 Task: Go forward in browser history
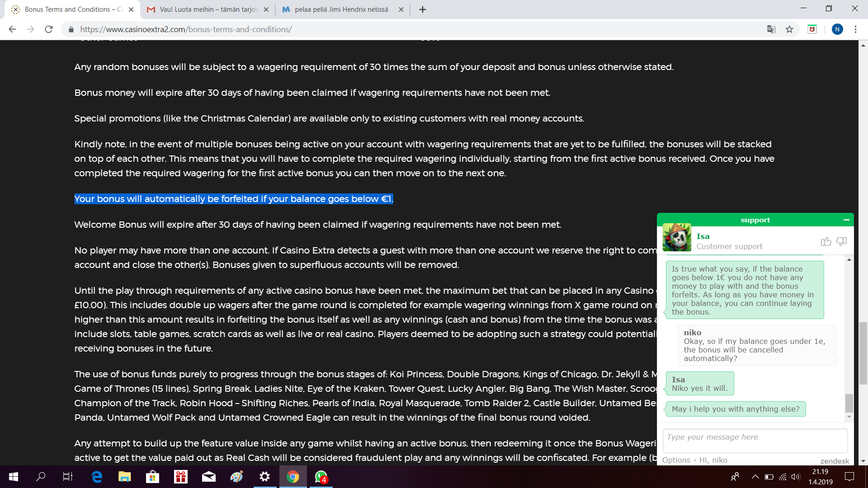(x=30, y=29)
